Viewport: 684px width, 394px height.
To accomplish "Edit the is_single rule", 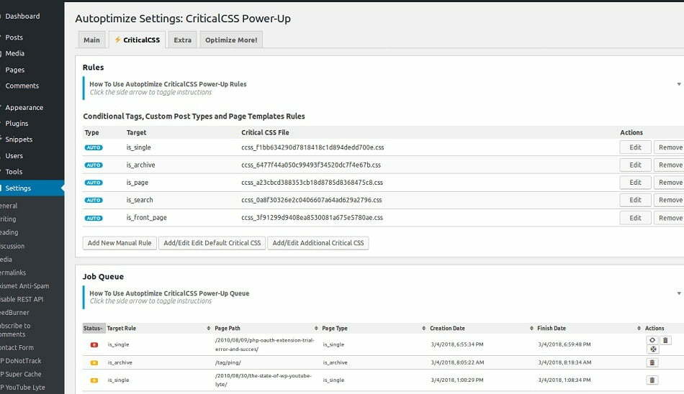I will (x=635, y=147).
